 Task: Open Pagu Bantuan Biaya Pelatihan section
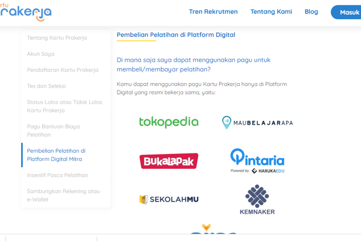(x=65, y=131)
